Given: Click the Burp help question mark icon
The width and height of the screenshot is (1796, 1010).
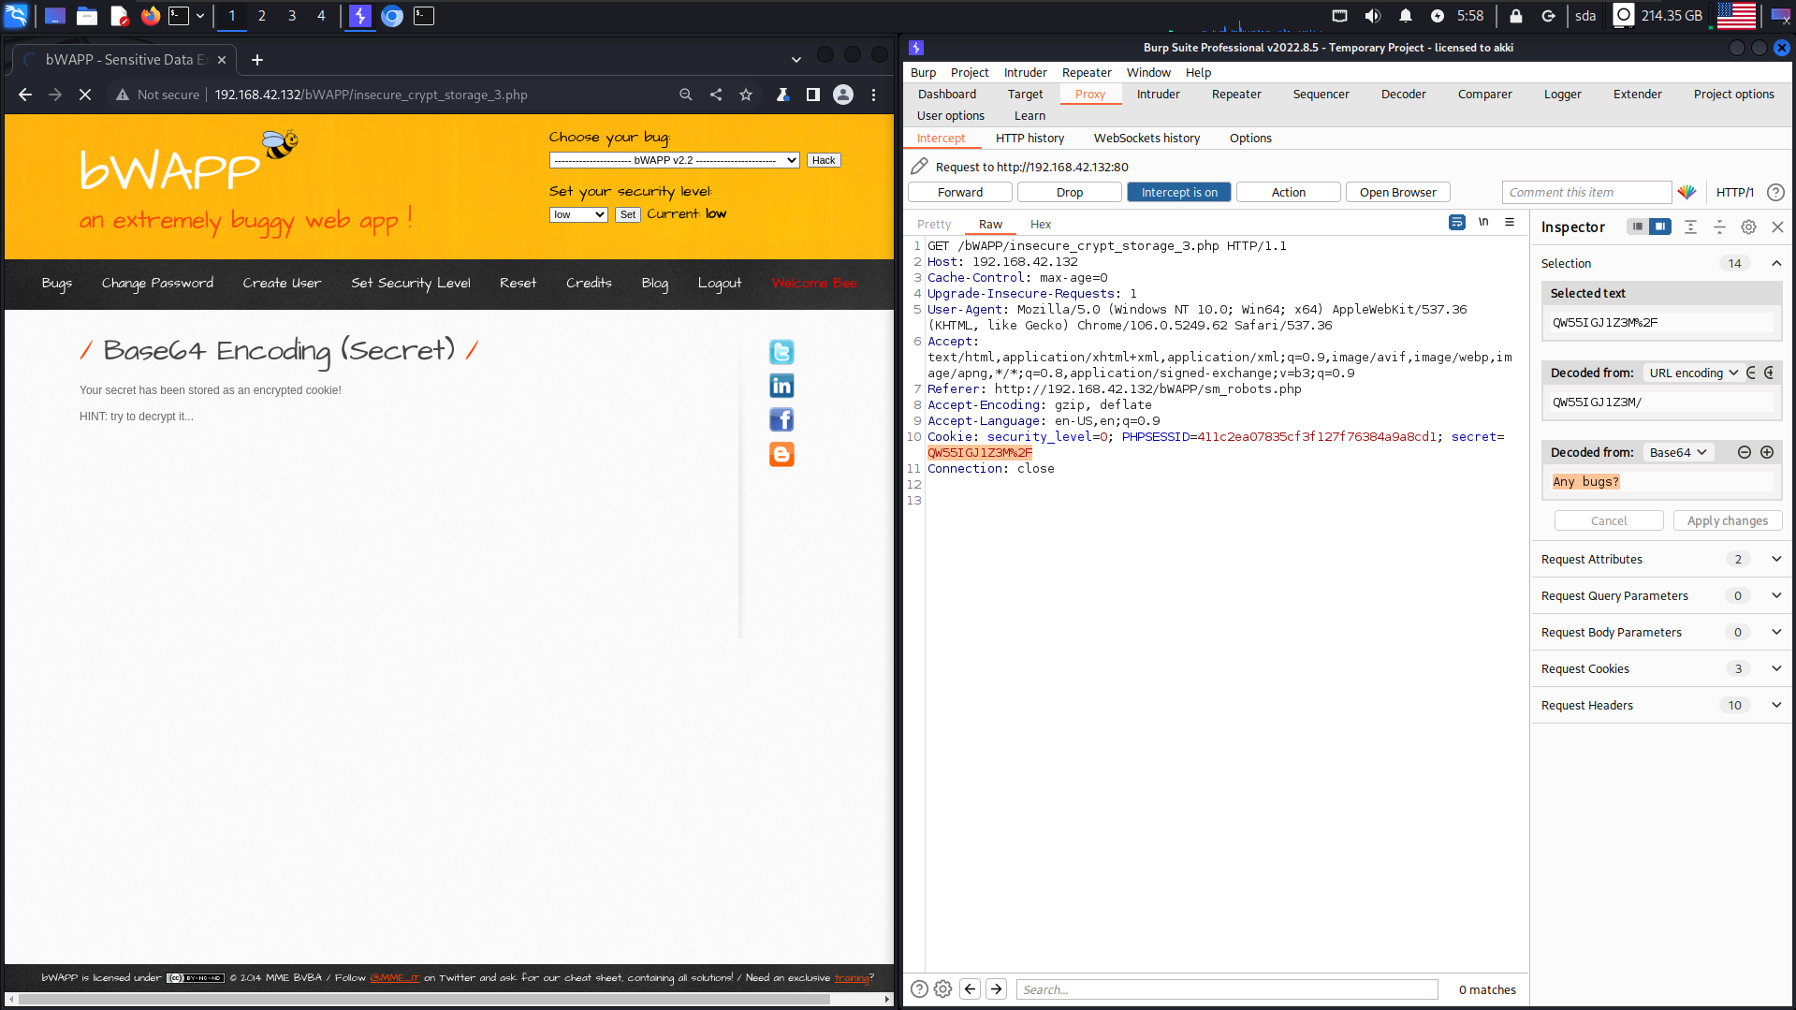Looking at the screenshot, I should pyautogui.click(x=1775, y=192).
